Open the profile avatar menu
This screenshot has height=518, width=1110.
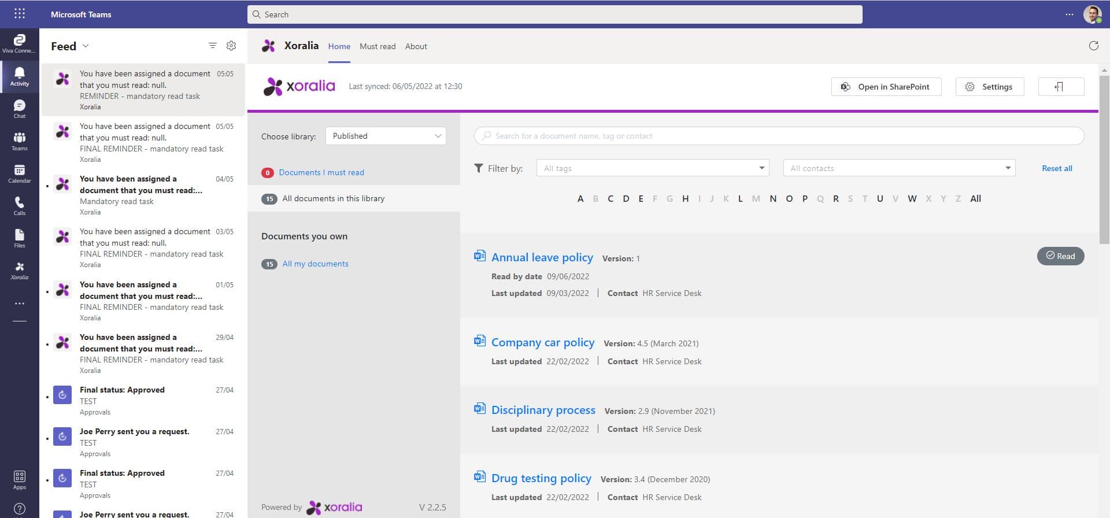point(1092,14)
